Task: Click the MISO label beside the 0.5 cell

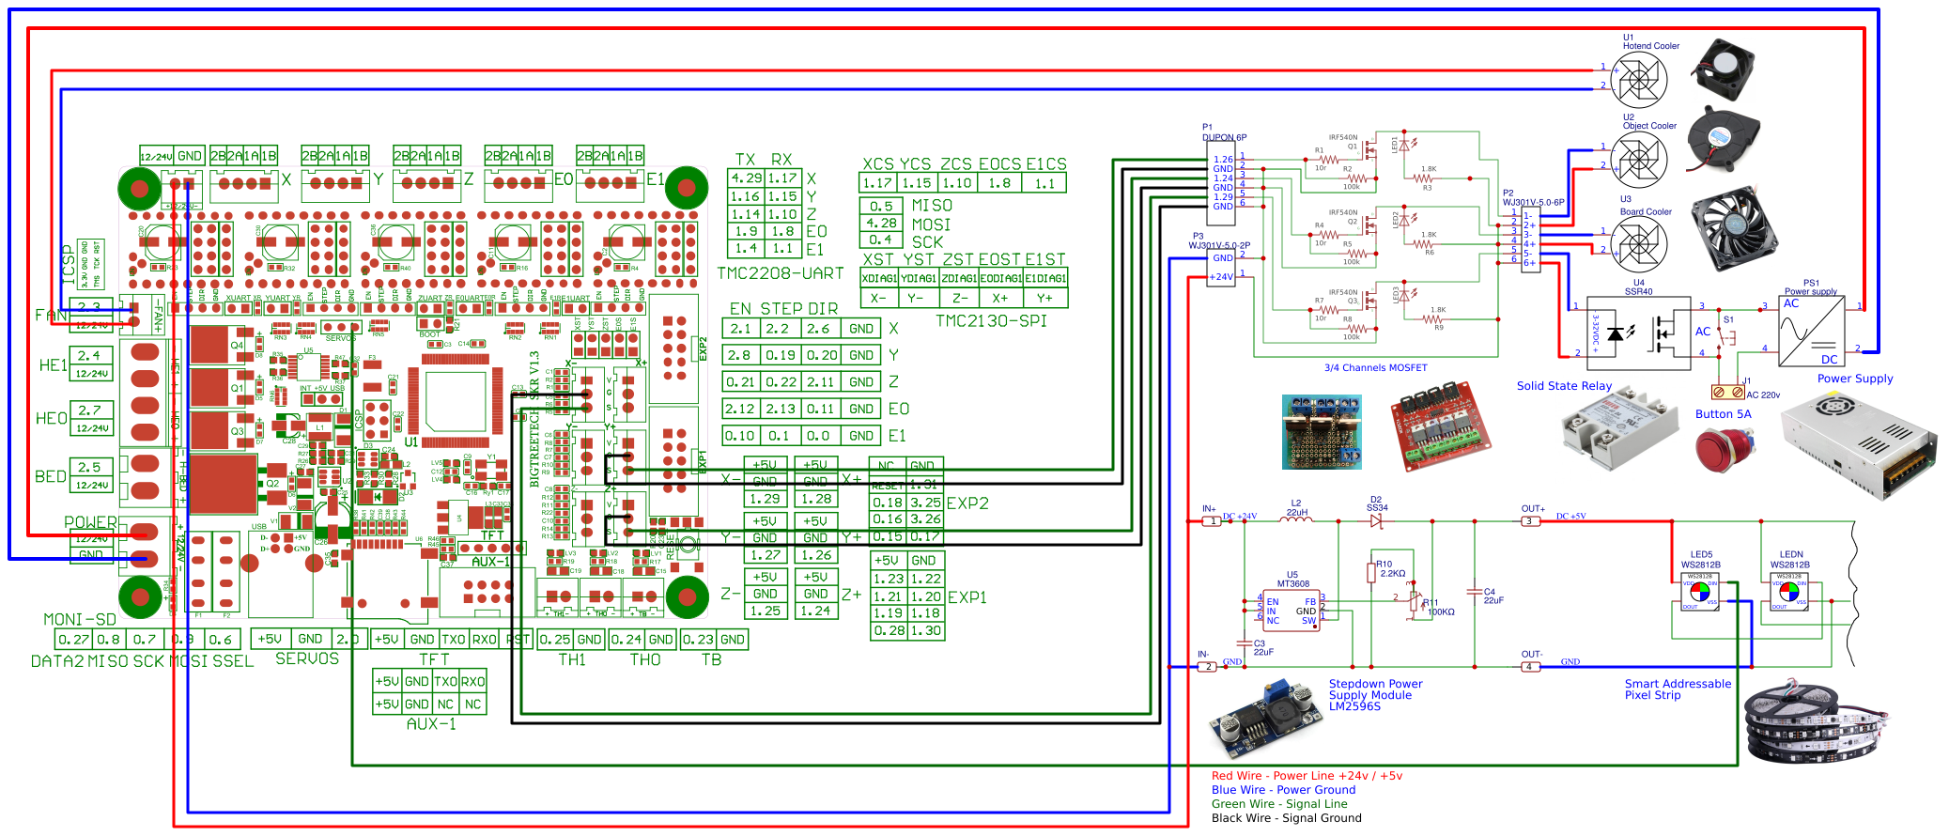Action: coord(932,206)
